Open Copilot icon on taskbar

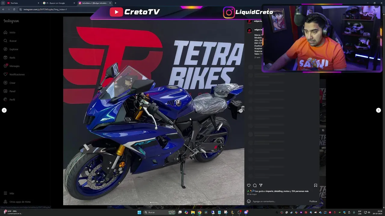pos(186,212)
